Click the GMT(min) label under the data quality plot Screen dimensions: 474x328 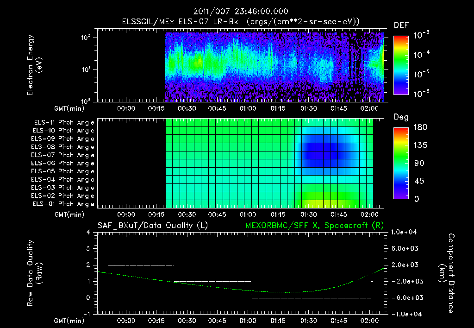69,321
